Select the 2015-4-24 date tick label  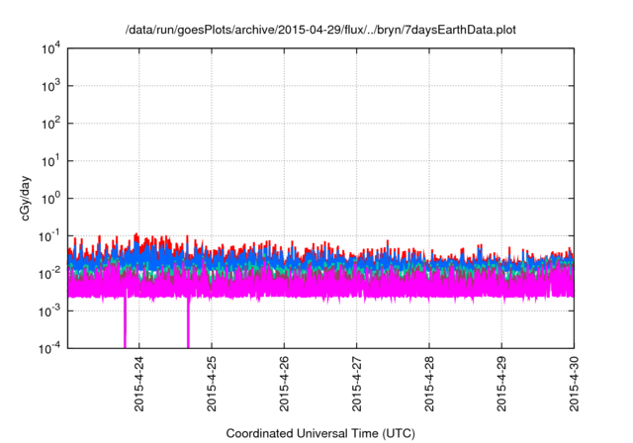coord(139,384)
